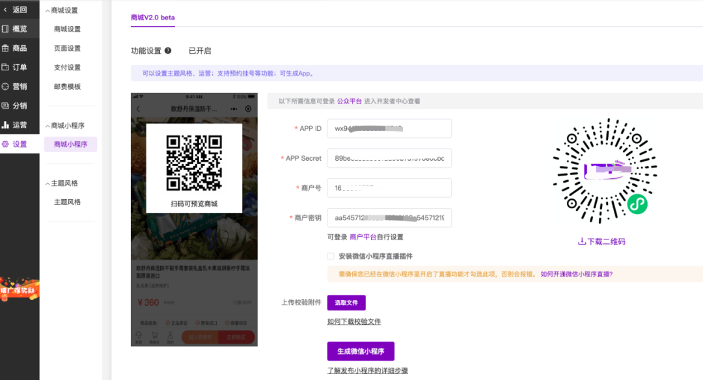This screenshot has width=703, height=380.
Task: Collapse the 商城设置 section
Action: point(47,10)
